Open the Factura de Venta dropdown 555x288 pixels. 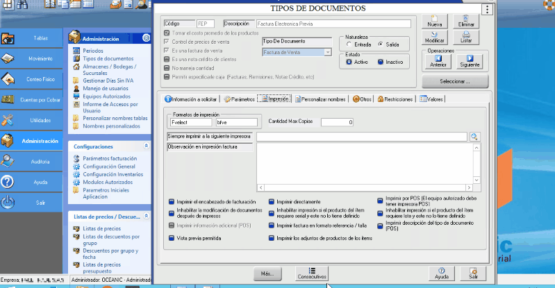(327, 52)
